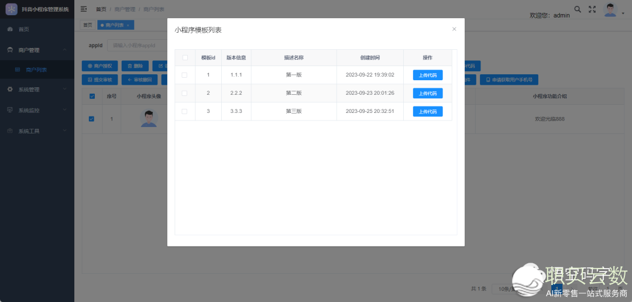Image resolution: width=632 pixels, height=302 pixels.
Task: Click the 第三版 description cell
Action: (294, 111)
